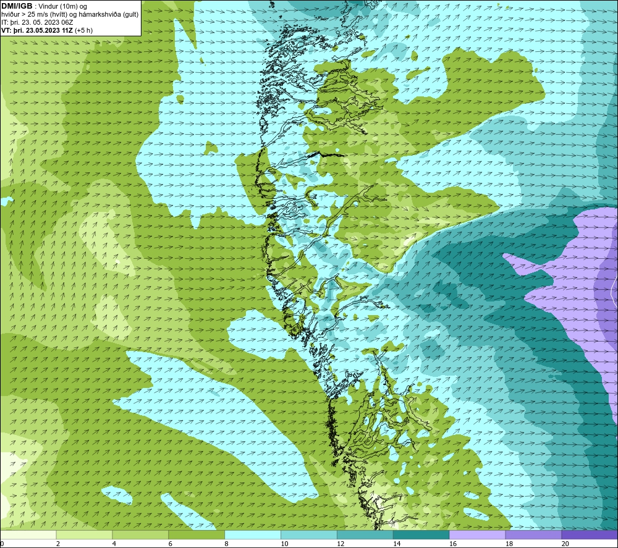Click the legend scale number 20

tap(565, 544)
